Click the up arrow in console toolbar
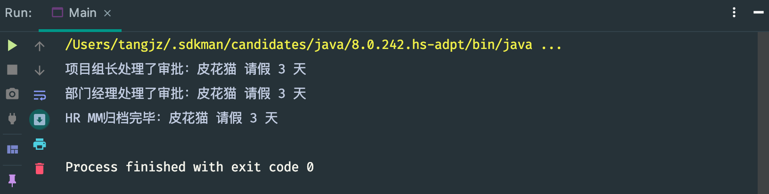The image size is (769, 194). click(x=40, y=46)
